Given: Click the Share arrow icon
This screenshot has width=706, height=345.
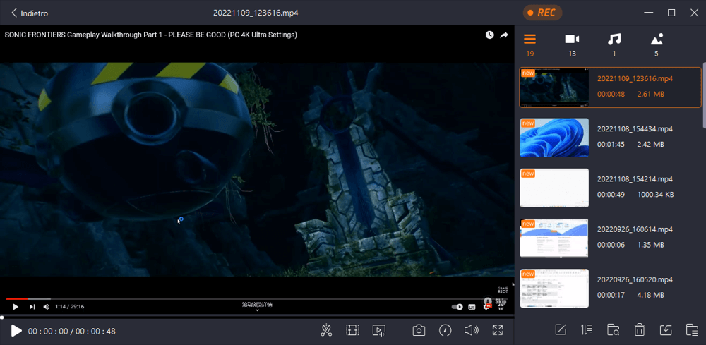Looking at the screenshot, I should pyautogui.click(x=504, y=35).
